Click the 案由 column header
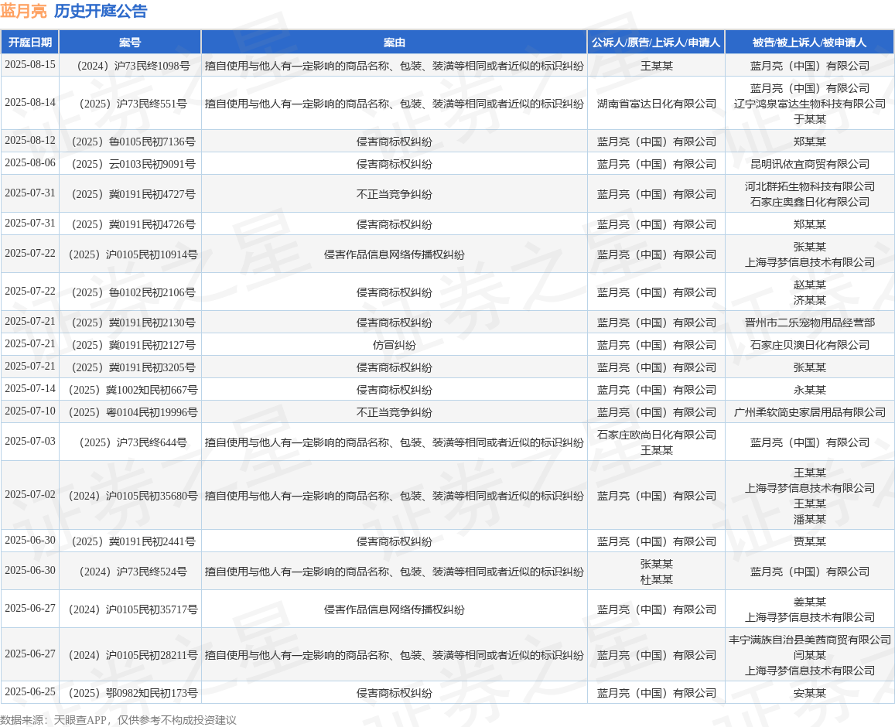895x727 pixels. pos(394,43)
